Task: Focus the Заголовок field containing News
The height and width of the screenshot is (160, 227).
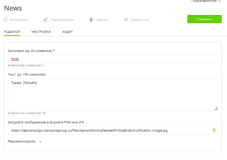Action: (x=112, y=59)
